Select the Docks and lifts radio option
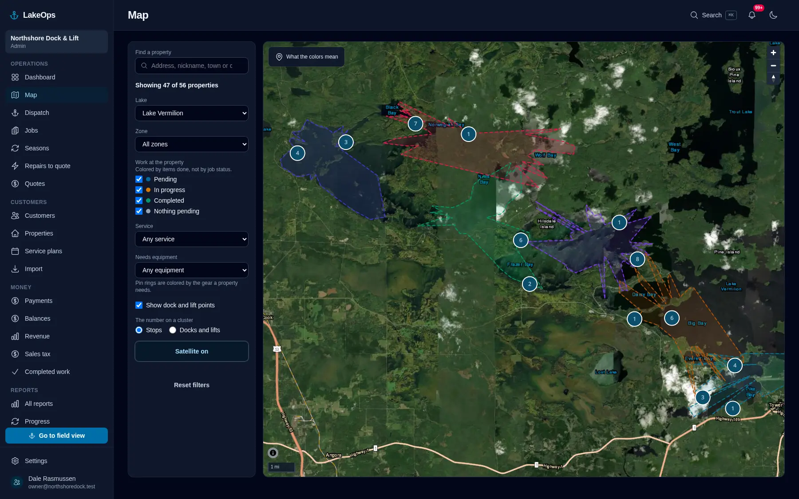799x499 pixels. coord(173,330)
